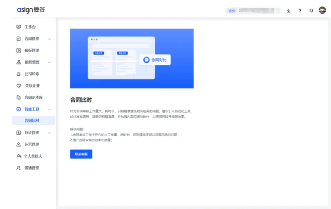Open 邀请管理 in the sidebar
This screenshot has width=331, height=209.
point(32,168)
